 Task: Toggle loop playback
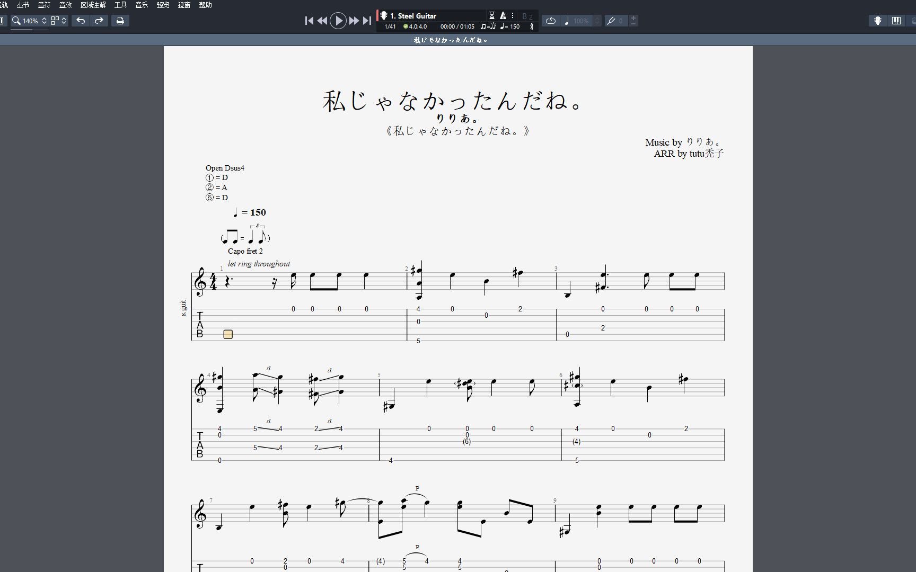pyautogui.click(x=551, y=21)
